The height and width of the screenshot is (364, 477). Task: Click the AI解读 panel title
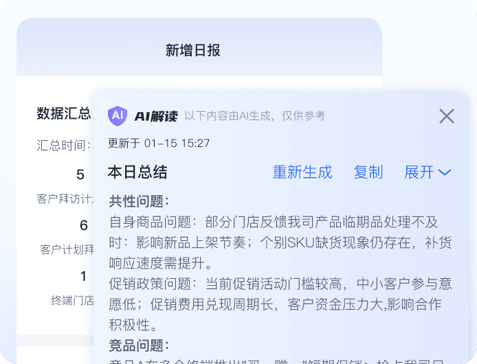tap(156, 116)
